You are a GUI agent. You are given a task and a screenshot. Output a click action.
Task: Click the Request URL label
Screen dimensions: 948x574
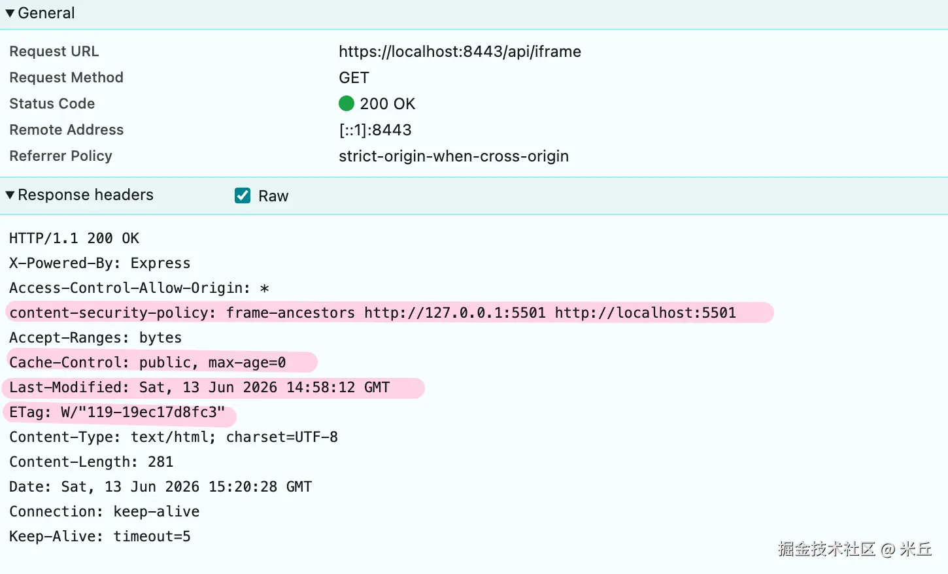[54, 52]
